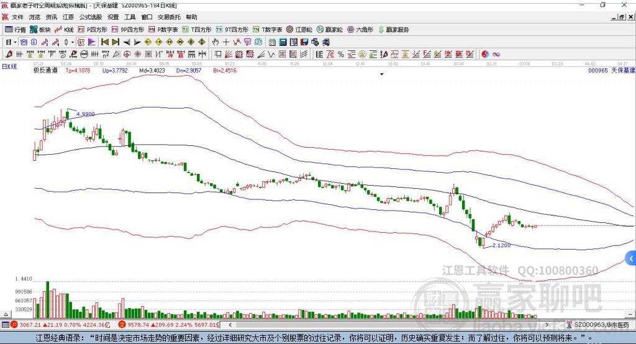Open the 9T四方形 tool
This screenshot has height=344, width=636.
pyautogui.click(x=232, y=30)
